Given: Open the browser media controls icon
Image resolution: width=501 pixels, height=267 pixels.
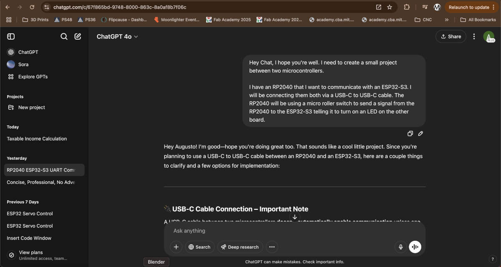Looking at the screenshot, I should [x=425, y=7].
